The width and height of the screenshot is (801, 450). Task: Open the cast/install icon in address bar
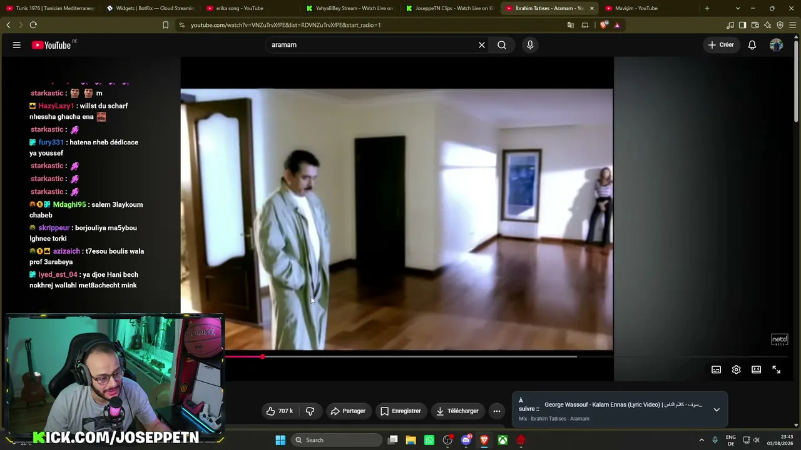585,25
